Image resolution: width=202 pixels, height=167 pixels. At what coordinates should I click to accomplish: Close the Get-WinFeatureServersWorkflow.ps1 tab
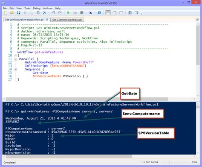coord(47,20)
